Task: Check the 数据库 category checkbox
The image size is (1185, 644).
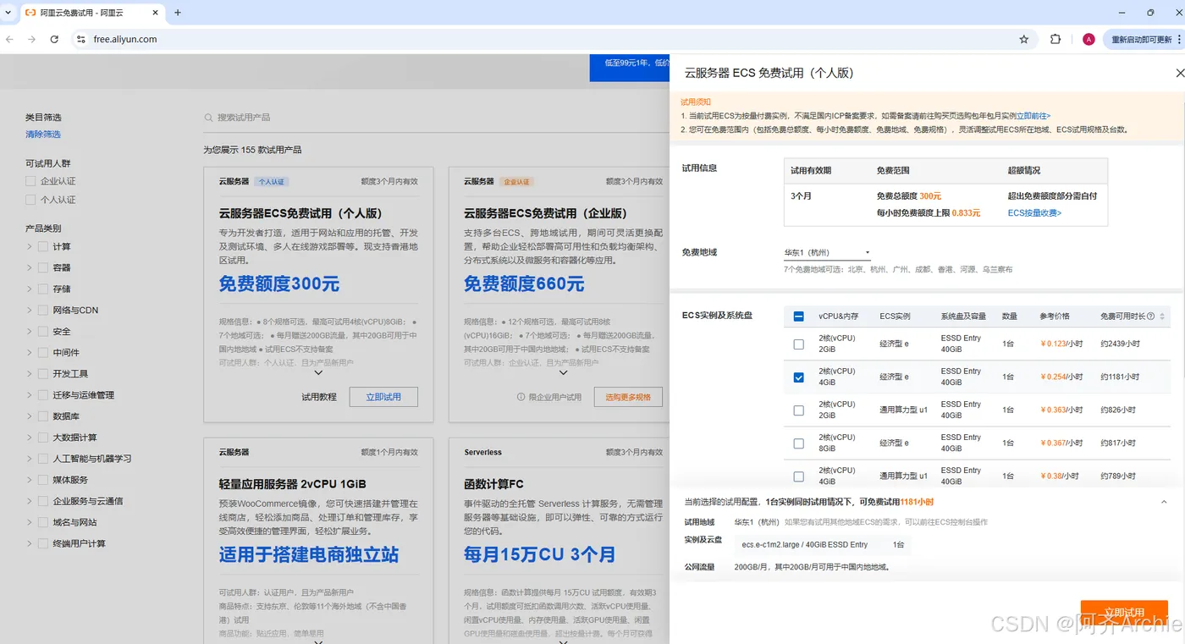Action: [x=43, y=416]
